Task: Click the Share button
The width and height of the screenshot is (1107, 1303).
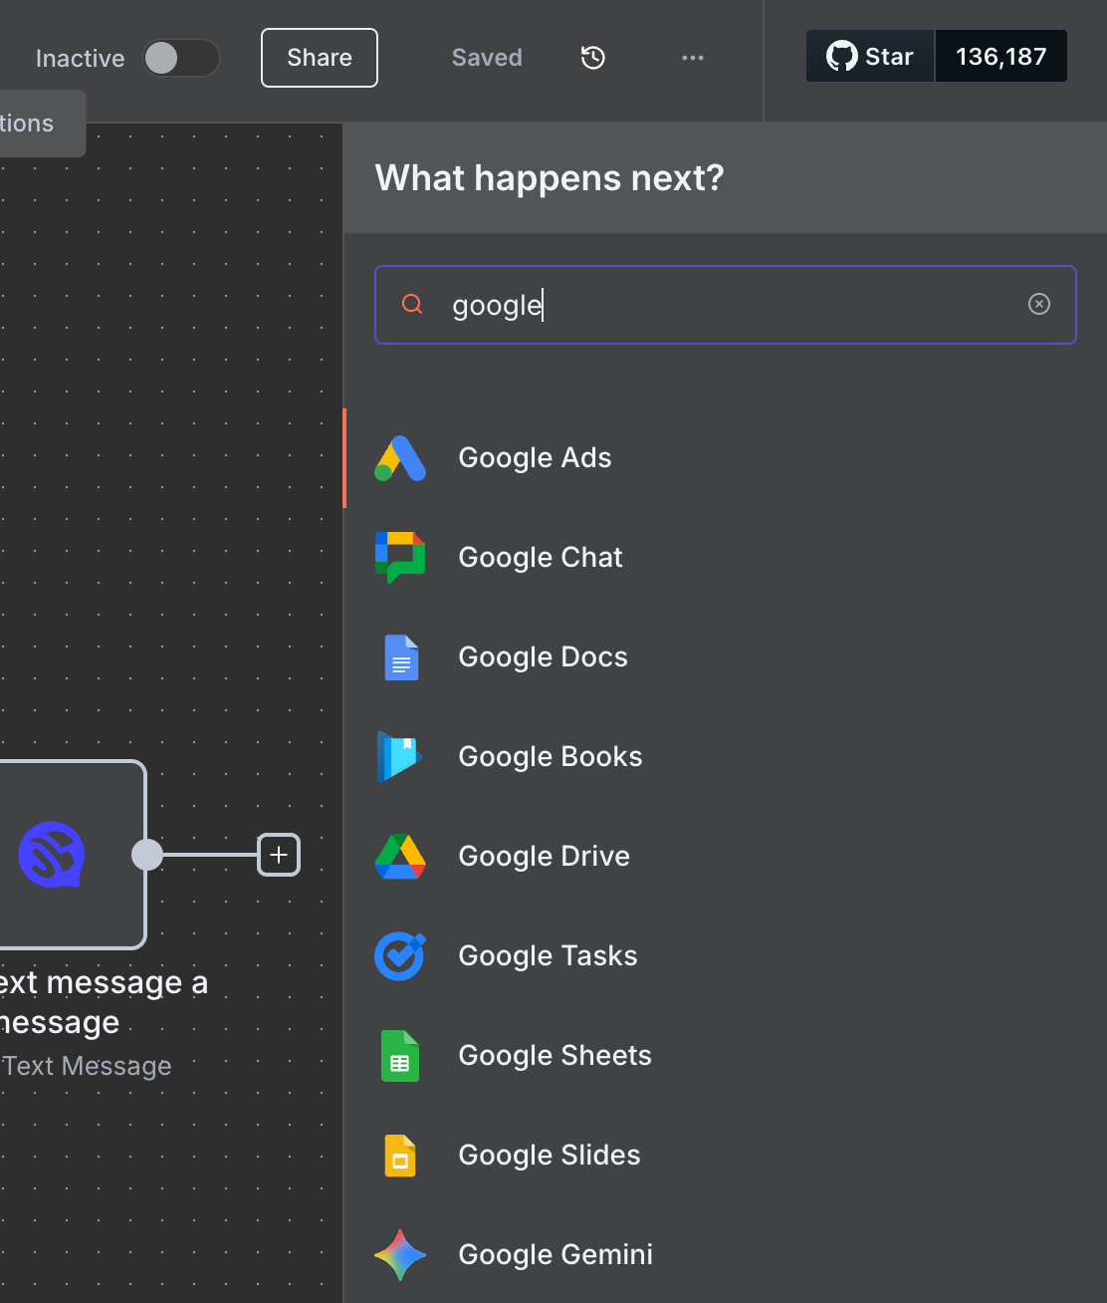Action: pyautogui.click(x=320, y=58)
